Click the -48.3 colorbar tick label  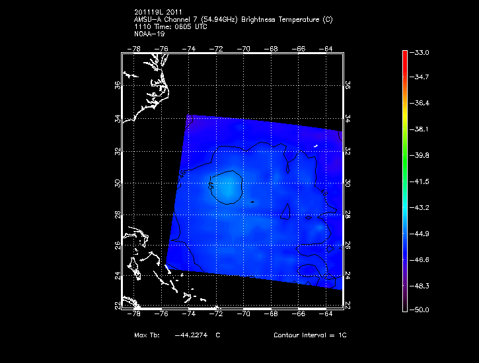pos(420,286)
